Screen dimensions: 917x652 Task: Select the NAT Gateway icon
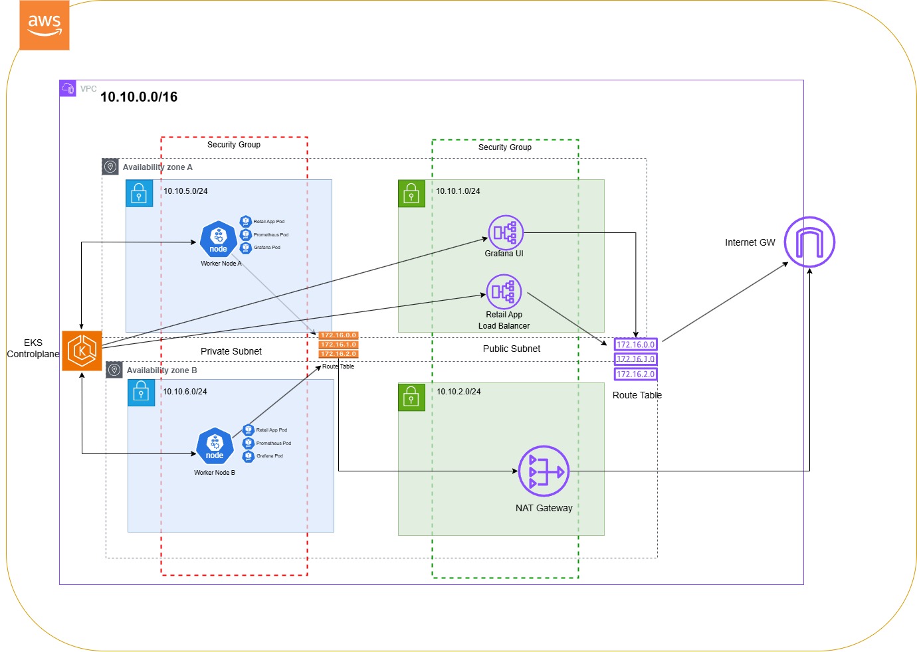tap(544, 471)
